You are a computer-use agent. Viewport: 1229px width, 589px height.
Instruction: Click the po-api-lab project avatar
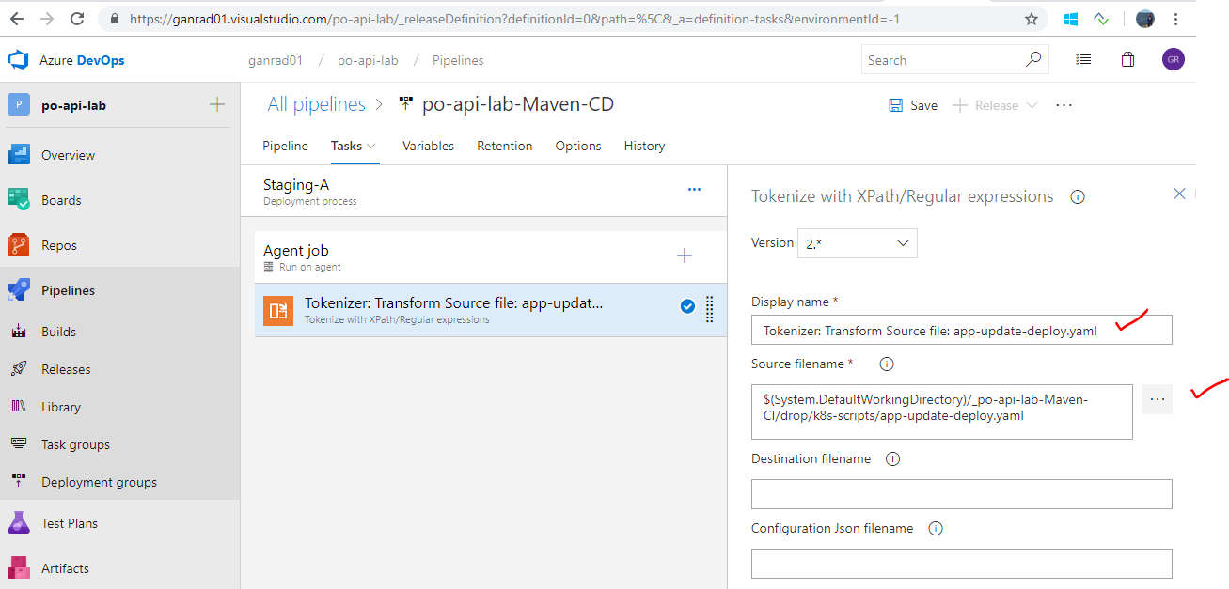click(19, 105)
